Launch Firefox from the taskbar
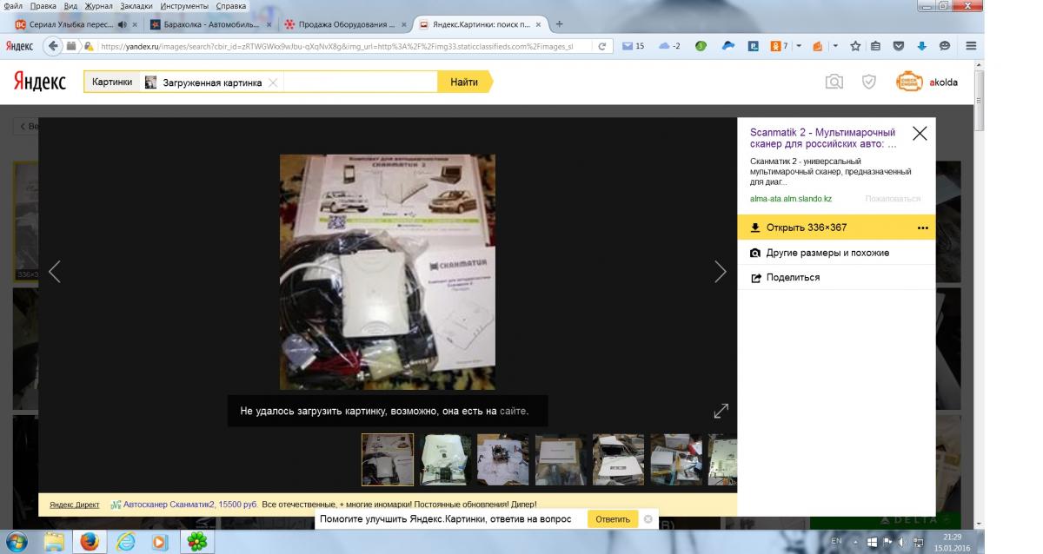 coord(89,542)
